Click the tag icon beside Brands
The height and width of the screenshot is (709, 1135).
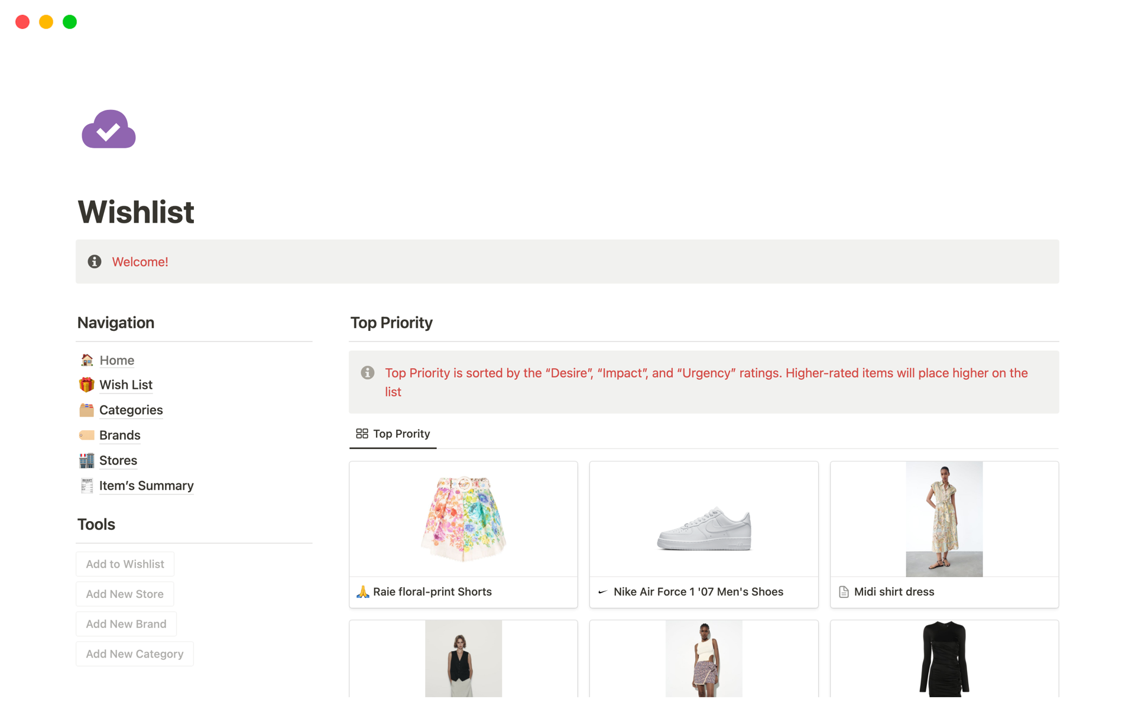click(87, 435)
